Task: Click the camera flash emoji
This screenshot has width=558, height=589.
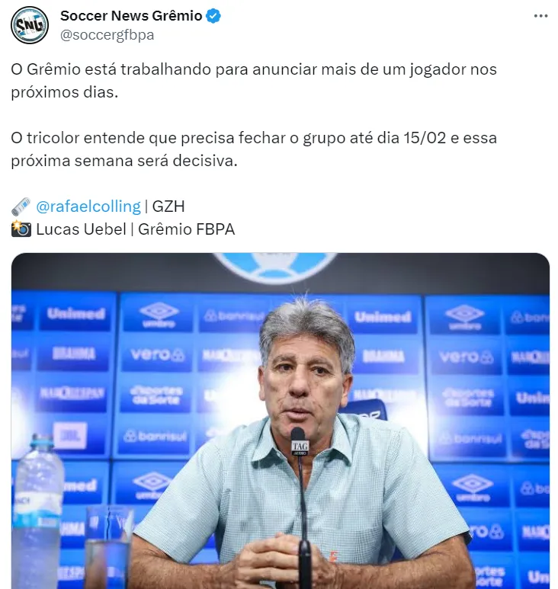Action: (21, 229)
